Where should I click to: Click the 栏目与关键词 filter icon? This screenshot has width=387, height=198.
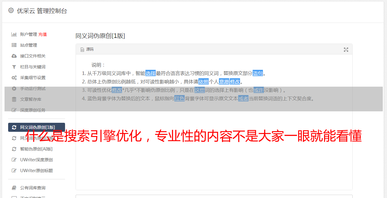(x=14, y=67)
